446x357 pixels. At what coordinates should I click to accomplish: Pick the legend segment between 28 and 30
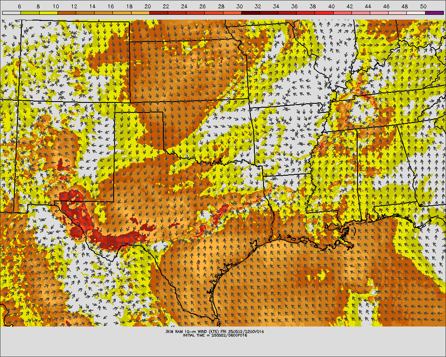[x=232, y=13]
